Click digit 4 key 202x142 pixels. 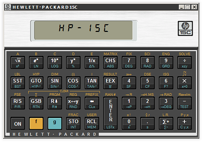pos(129,83)
